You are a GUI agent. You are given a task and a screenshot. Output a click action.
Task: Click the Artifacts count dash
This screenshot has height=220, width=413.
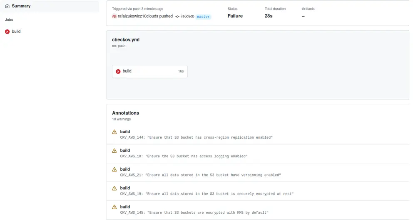point(303,16)
